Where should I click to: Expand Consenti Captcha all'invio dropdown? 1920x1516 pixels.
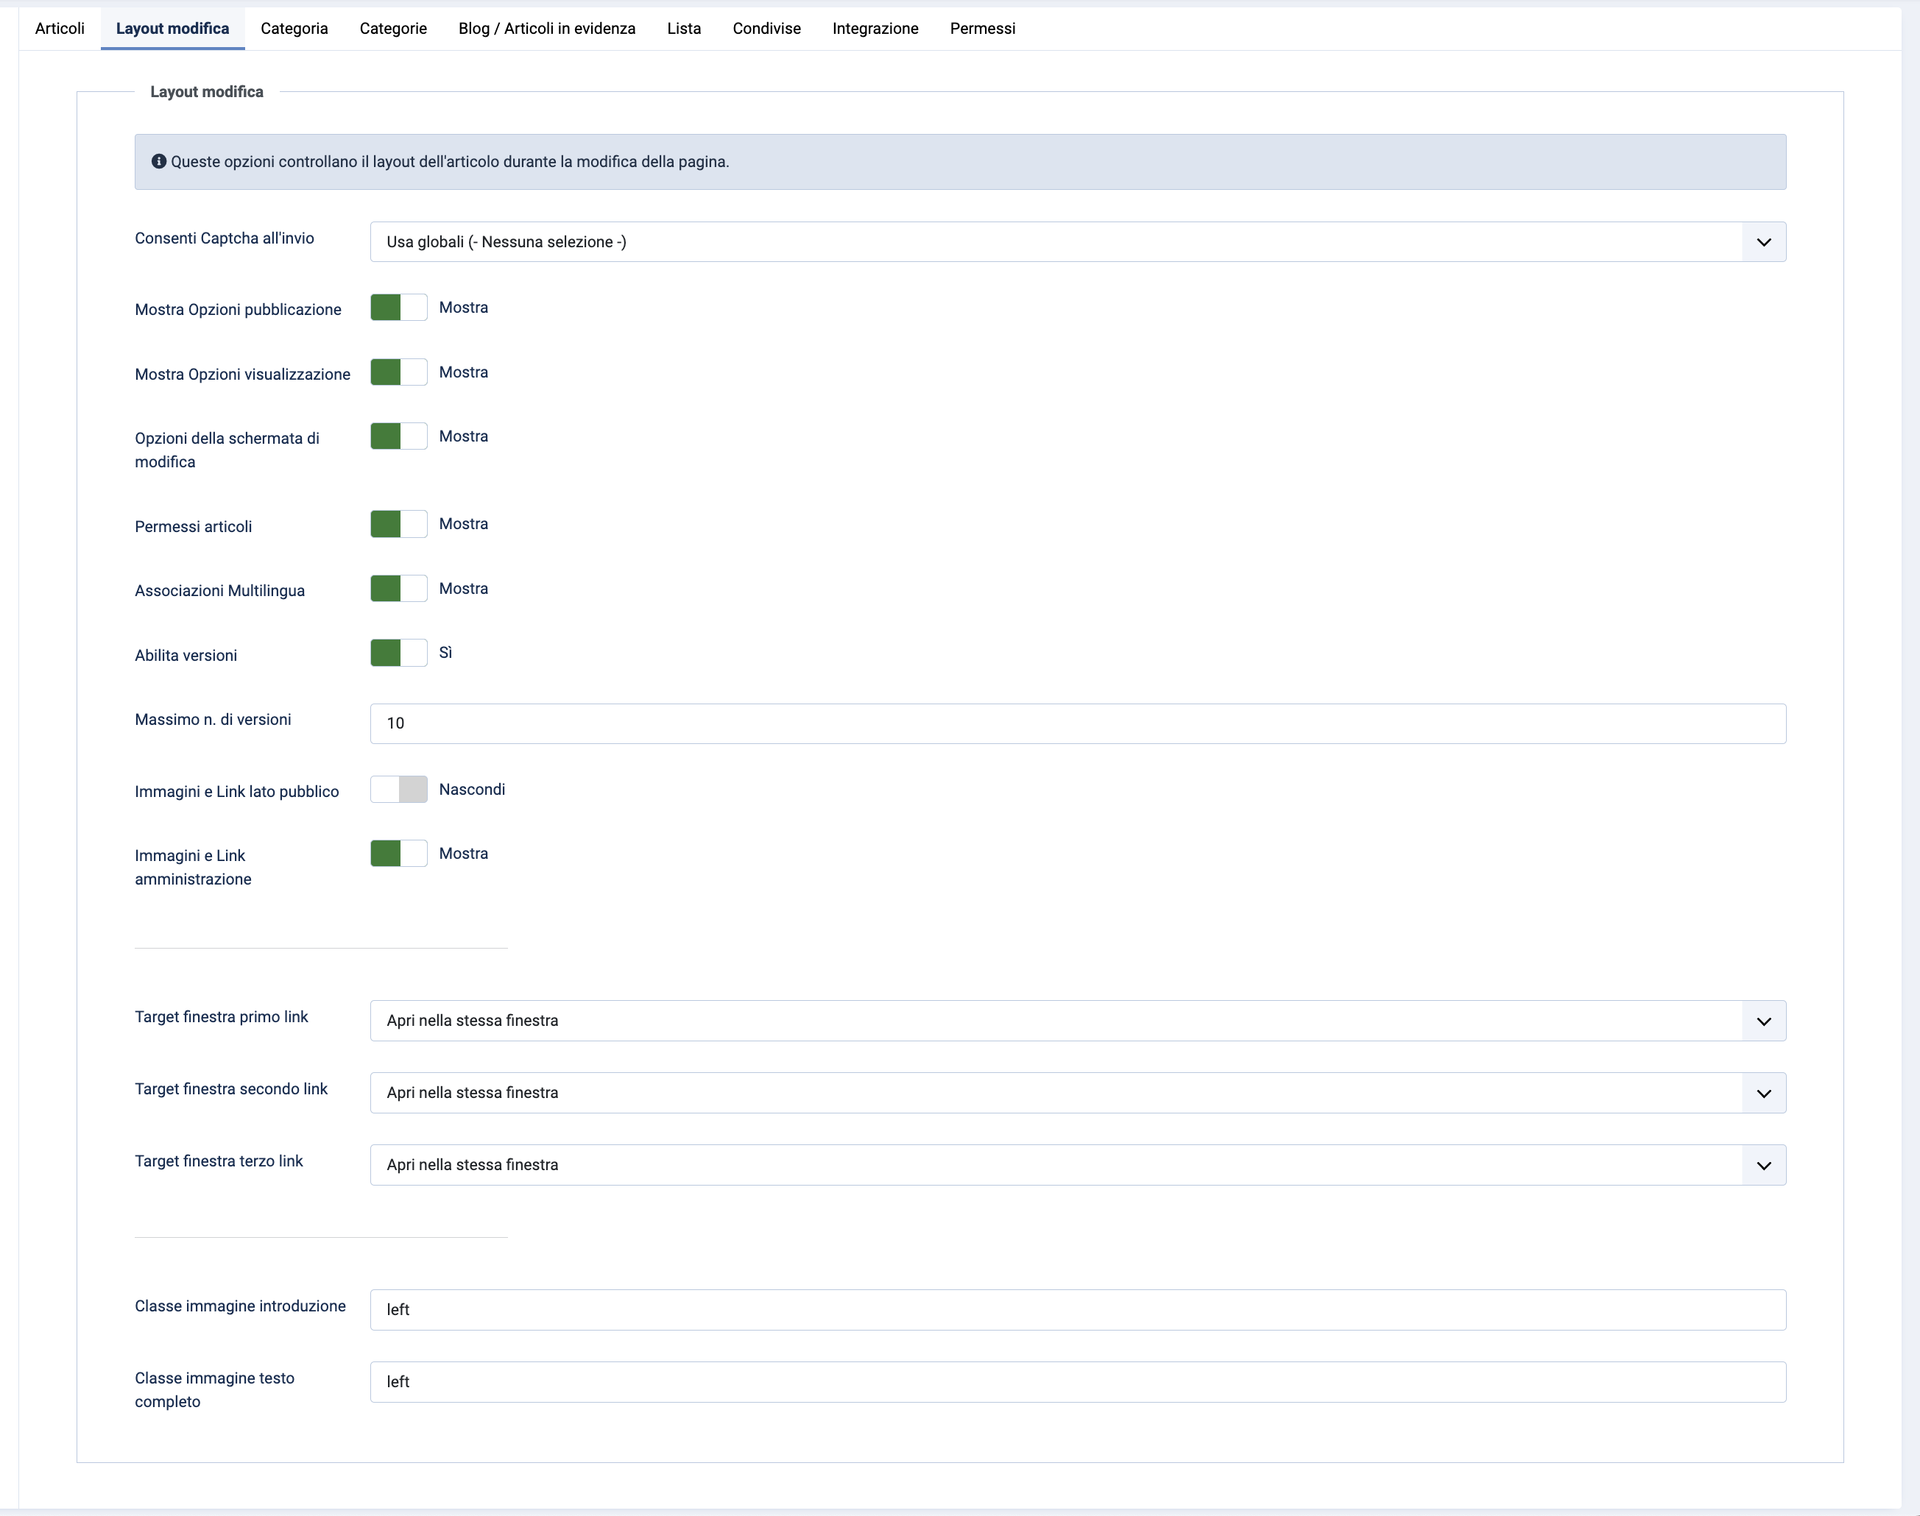[1762, 241]
